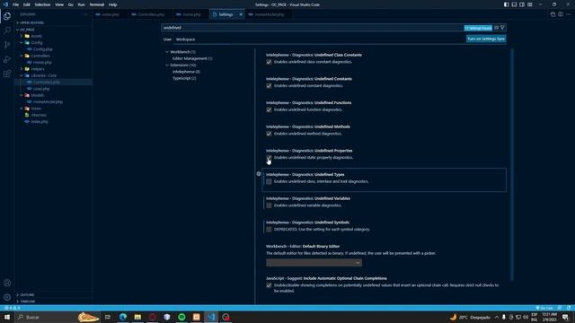Open the File menu

16,4
